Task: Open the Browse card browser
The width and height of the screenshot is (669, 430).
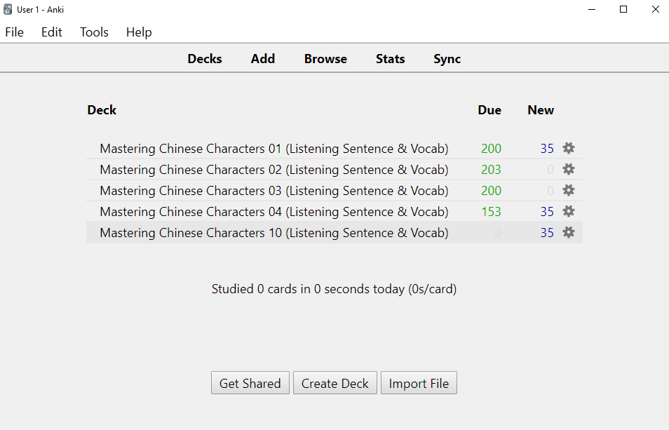Action: (325, 59)
